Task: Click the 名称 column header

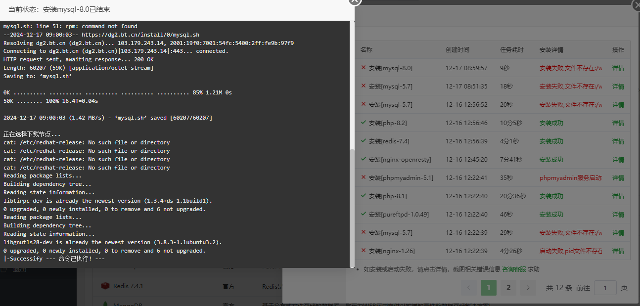Action: [x=366, y=50]
